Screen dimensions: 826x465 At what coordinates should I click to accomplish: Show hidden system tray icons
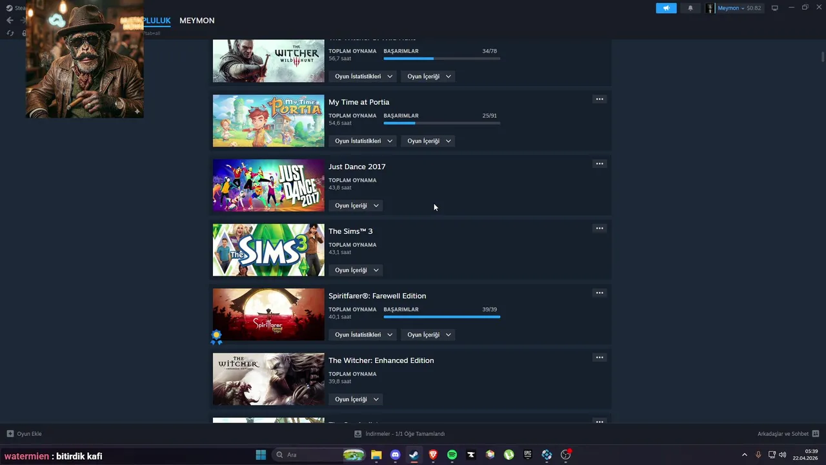[744, 455]
